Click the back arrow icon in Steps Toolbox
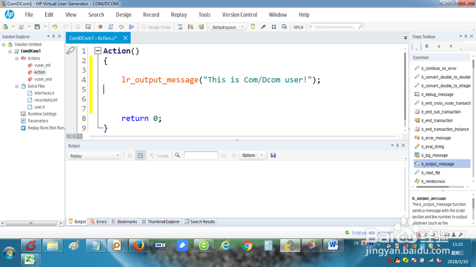 click(427, 46)
